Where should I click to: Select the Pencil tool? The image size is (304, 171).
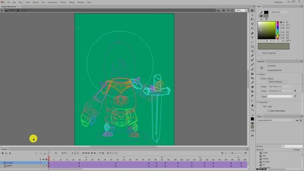(x=252, y=56)
